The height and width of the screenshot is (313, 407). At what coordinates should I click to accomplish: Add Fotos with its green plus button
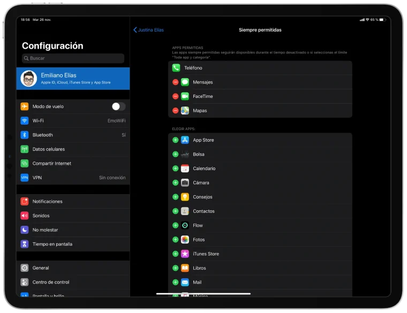click(176, 240)
